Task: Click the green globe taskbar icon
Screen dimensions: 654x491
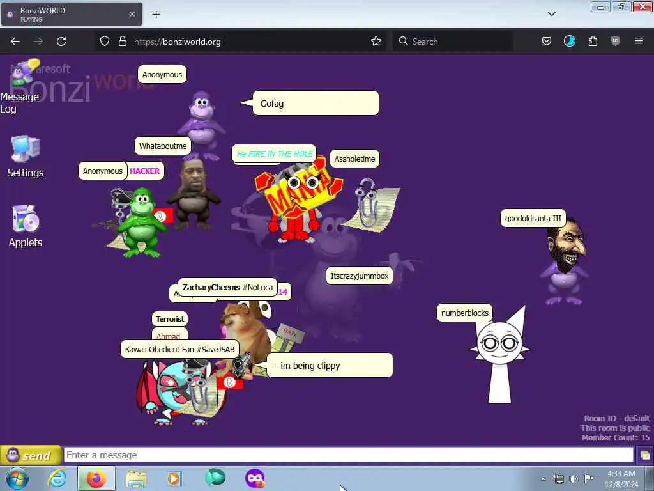Action: [x=215, y=478]
